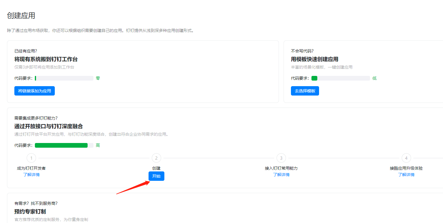Click the 接酷应用升级体验 step label
The width and height of the screenshot is (443, 223).
(x=406, y=168)
